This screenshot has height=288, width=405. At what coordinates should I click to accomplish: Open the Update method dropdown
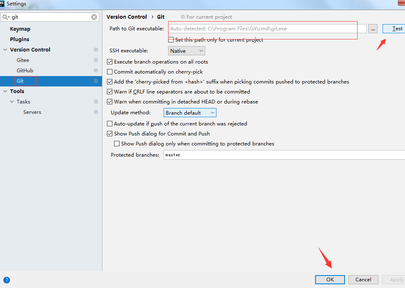tap(190, 112)
